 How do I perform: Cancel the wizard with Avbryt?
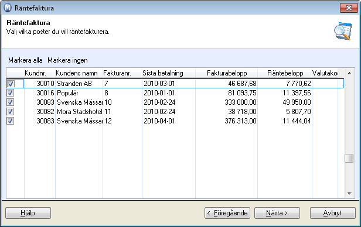[x=333, y=213]
